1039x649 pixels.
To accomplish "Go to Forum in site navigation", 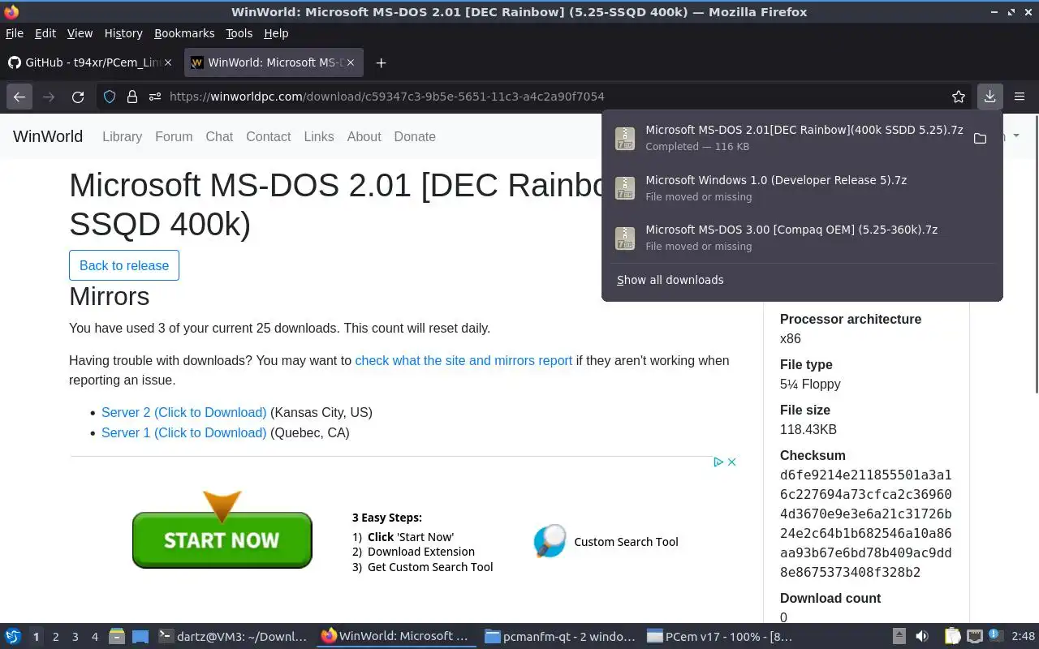I will click(x=174, y=136).
